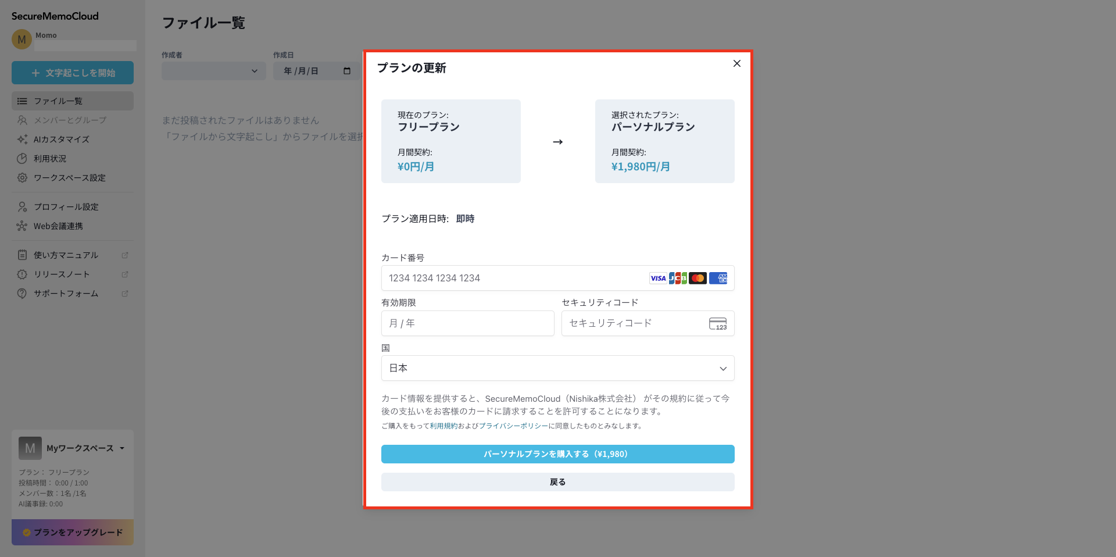Image resolution: width=1116 pixels, height=557 pixels.
Task: Open the 国 country dropdown
Action: 557,368
